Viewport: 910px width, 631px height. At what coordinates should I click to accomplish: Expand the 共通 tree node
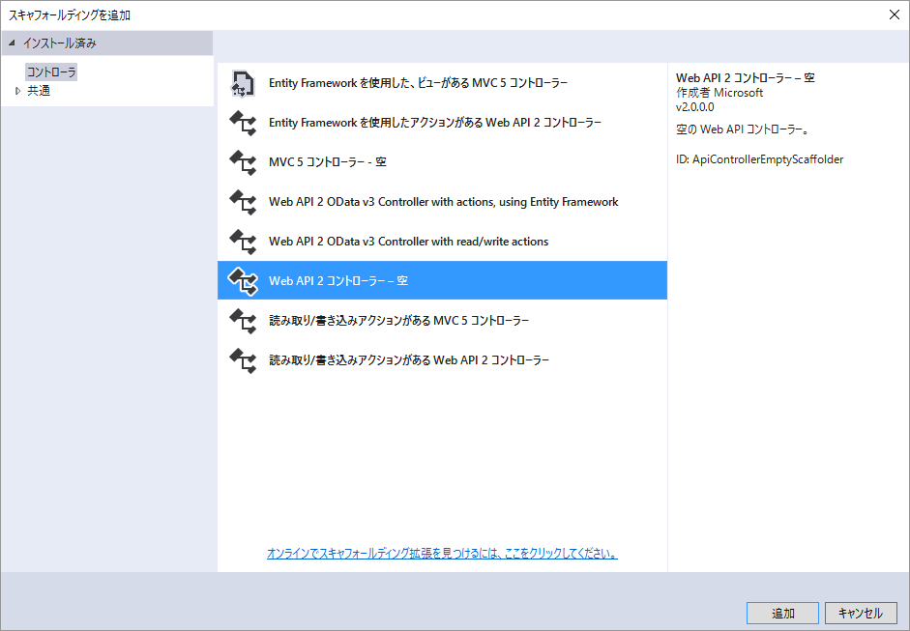point(18,90)
